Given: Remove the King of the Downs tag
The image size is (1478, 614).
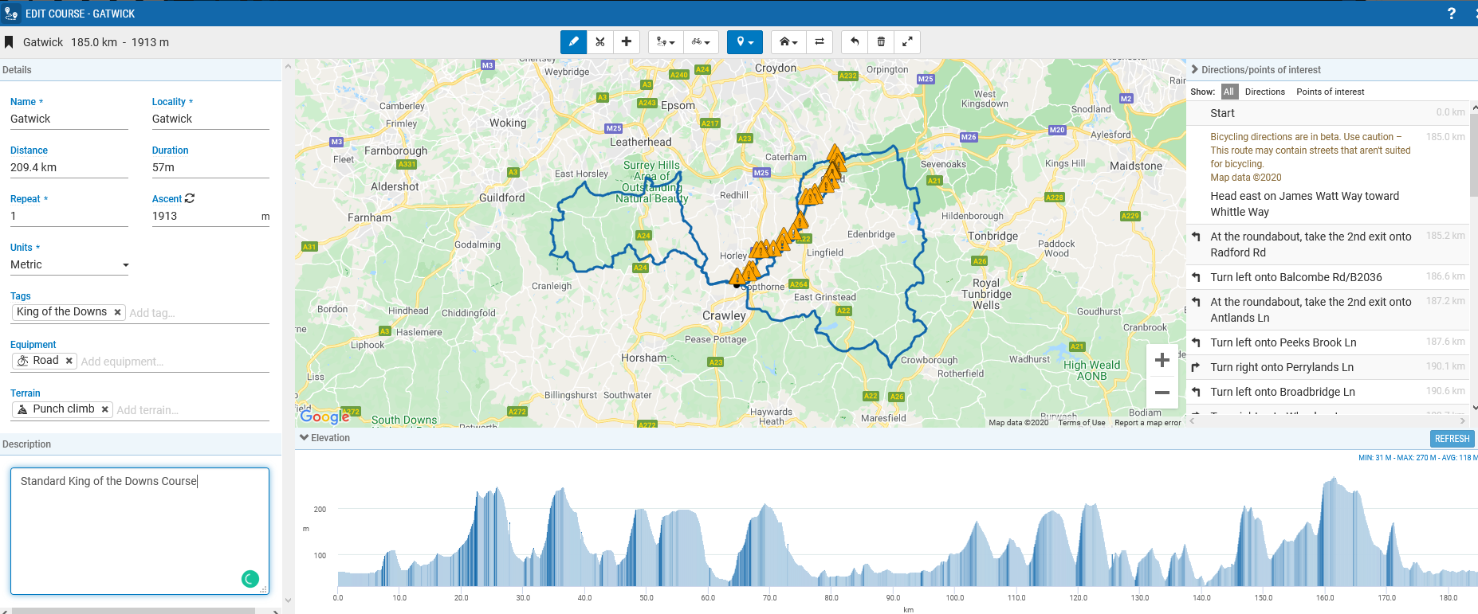Looking at the screenshot, I should click(x=117, y=312).
